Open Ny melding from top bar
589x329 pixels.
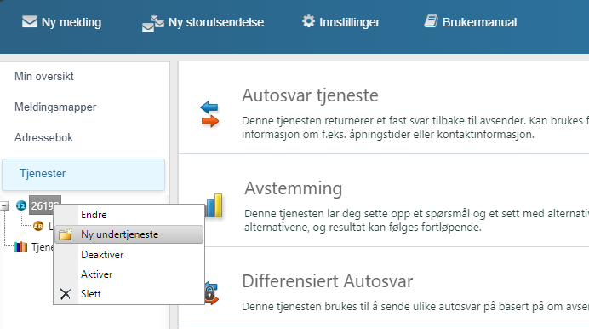click(x=71, y=22)
